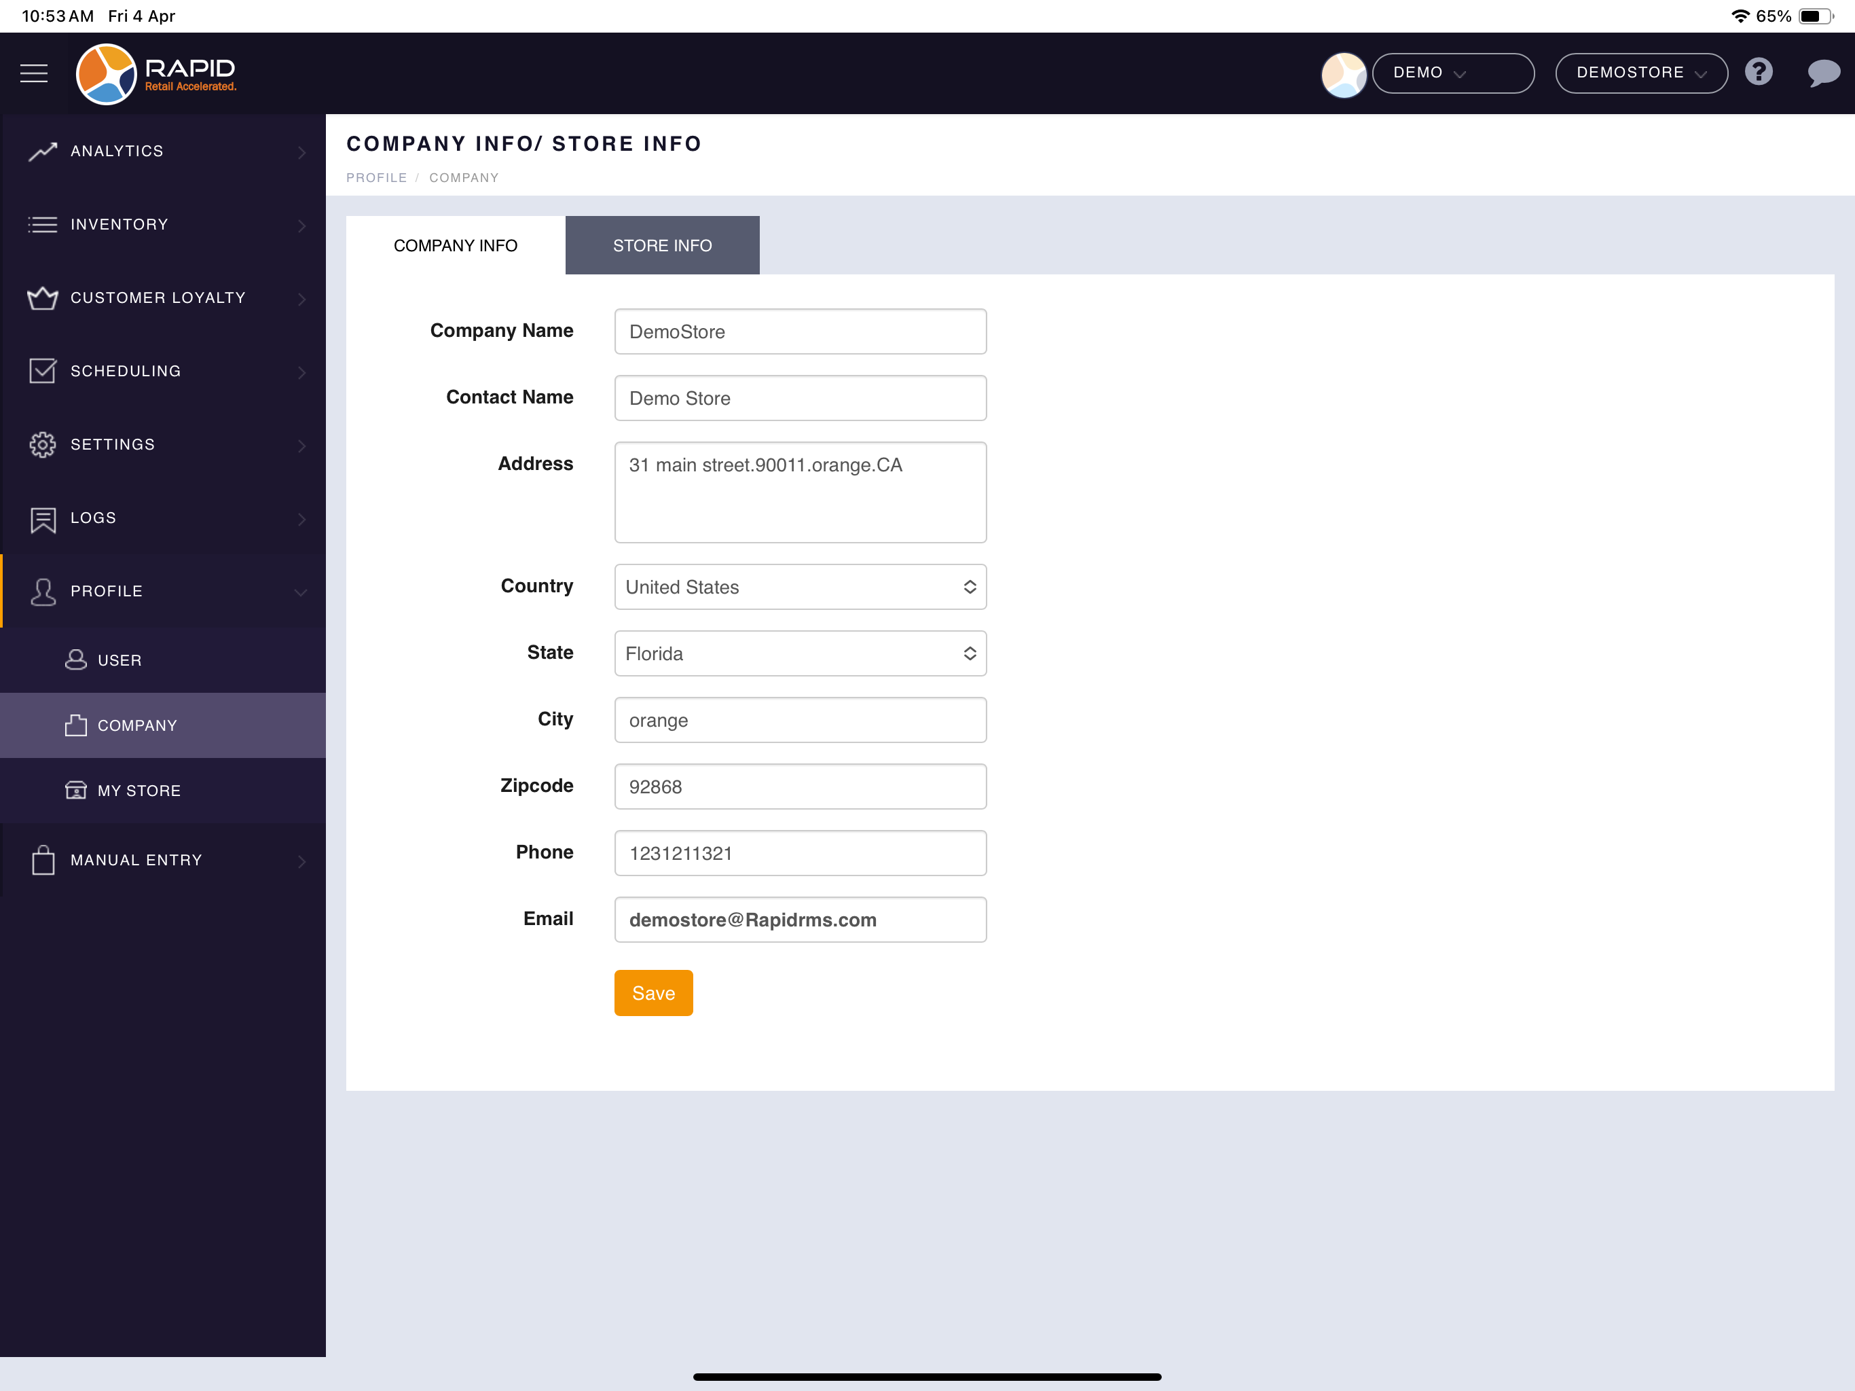Open the Country select dropdown
Screen dimensions: 1855x1391
click(800, 588)
